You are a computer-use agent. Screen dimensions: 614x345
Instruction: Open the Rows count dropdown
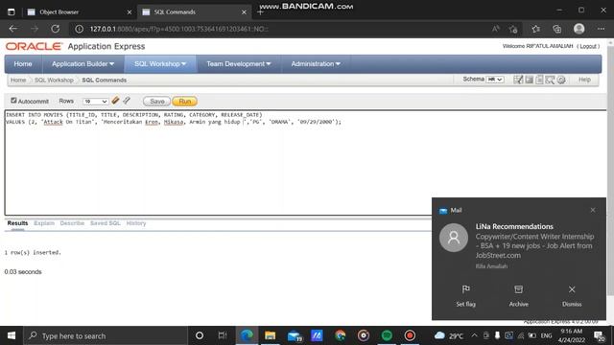coord(96,102)
